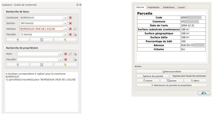Expand the Parcelle dropdown with 12 items
Screen dimensions: 213x115
[x=65, y=34]
